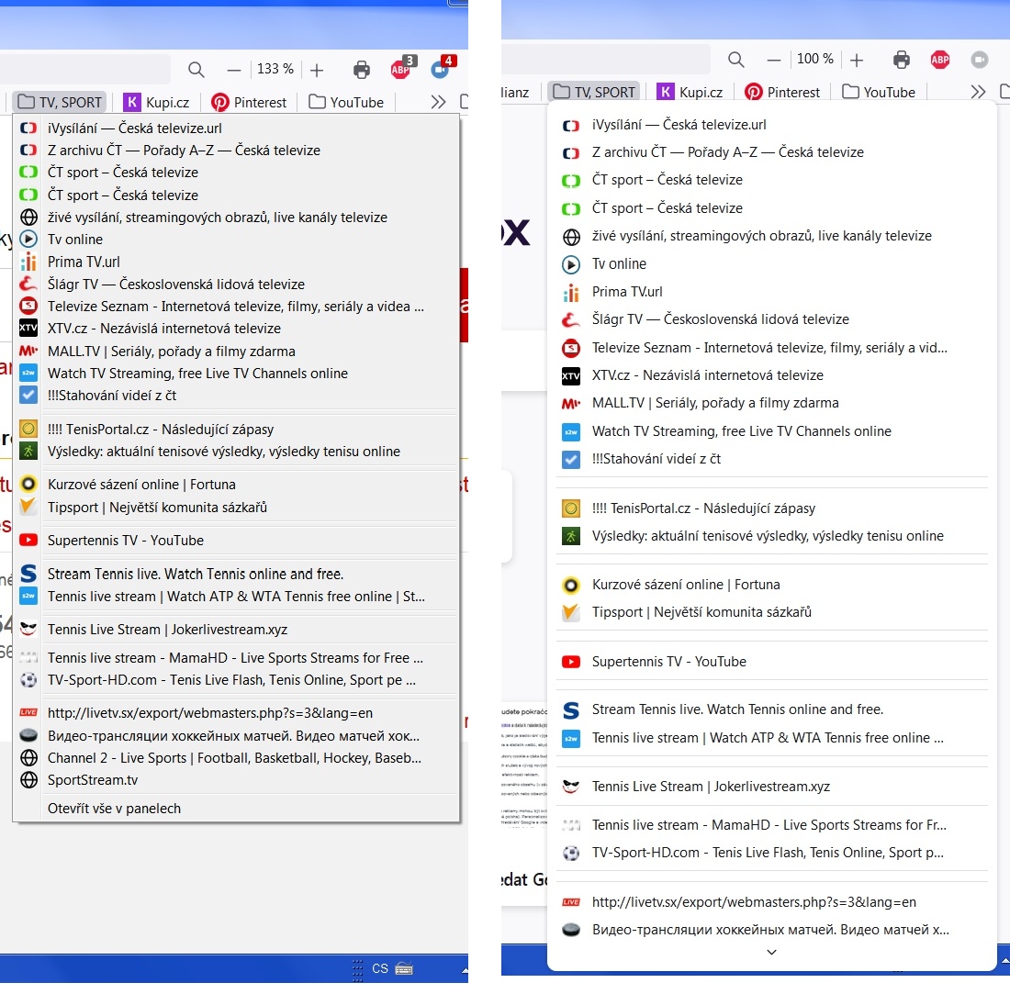Open Z archivu ČT entry in right menu
The height and width of the screenshot is (994, 1010).
(771, 152)
